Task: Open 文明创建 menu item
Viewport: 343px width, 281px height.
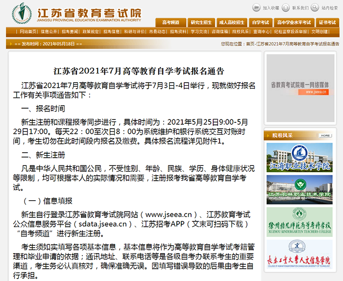Action: point(319,32)
